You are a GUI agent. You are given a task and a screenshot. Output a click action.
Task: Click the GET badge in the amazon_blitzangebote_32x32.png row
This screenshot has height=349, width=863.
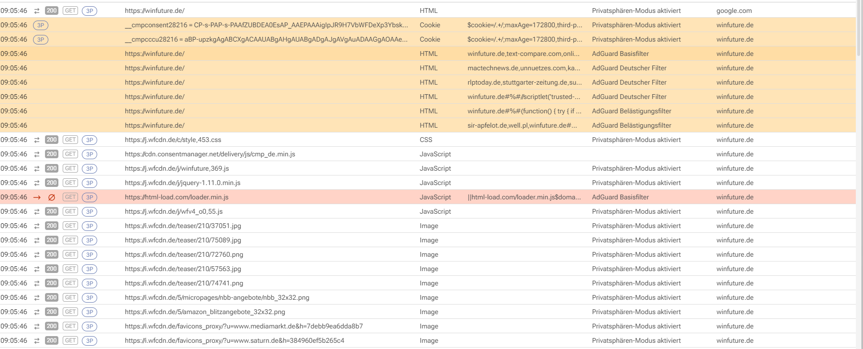tap(70, 312)
